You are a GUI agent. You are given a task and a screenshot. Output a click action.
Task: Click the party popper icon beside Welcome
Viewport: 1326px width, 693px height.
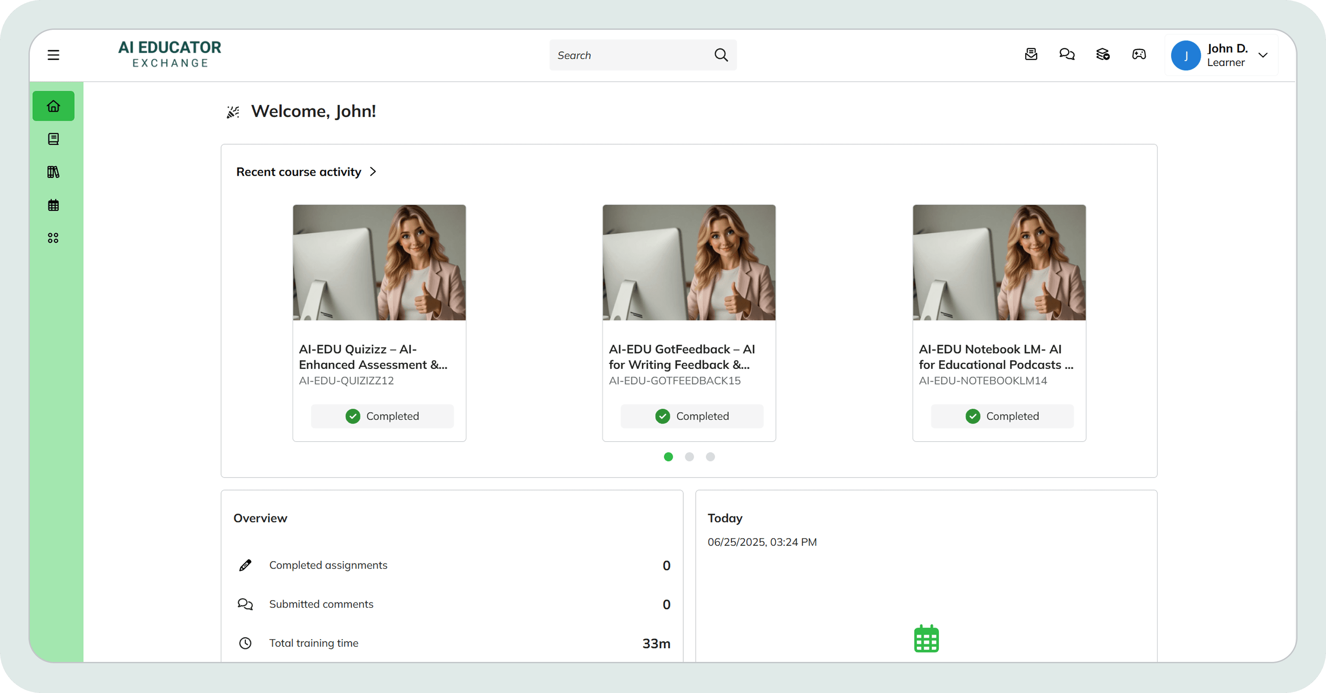[233, 112]
